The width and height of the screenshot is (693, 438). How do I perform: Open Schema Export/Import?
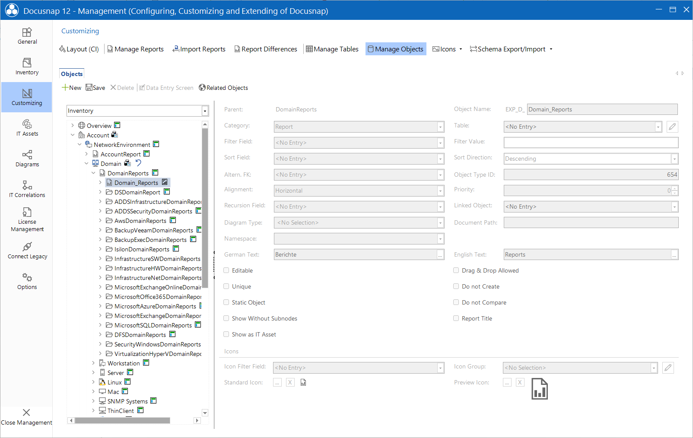(511, 49)
